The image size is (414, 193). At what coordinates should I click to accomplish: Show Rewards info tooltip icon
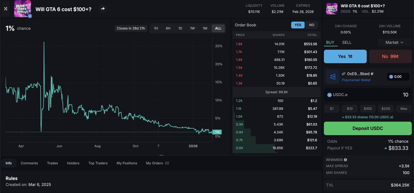tap(345, 160)
